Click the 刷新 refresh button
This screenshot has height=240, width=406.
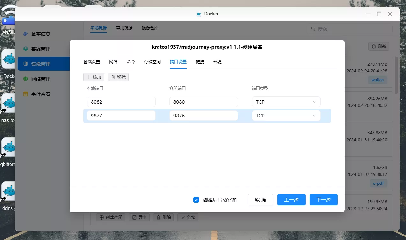379,46
